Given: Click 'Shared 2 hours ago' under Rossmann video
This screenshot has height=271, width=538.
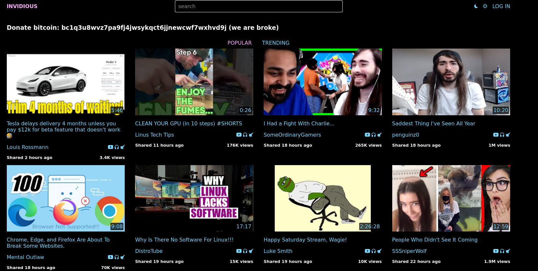Looking at the screenshot, I should coord(29,157).
